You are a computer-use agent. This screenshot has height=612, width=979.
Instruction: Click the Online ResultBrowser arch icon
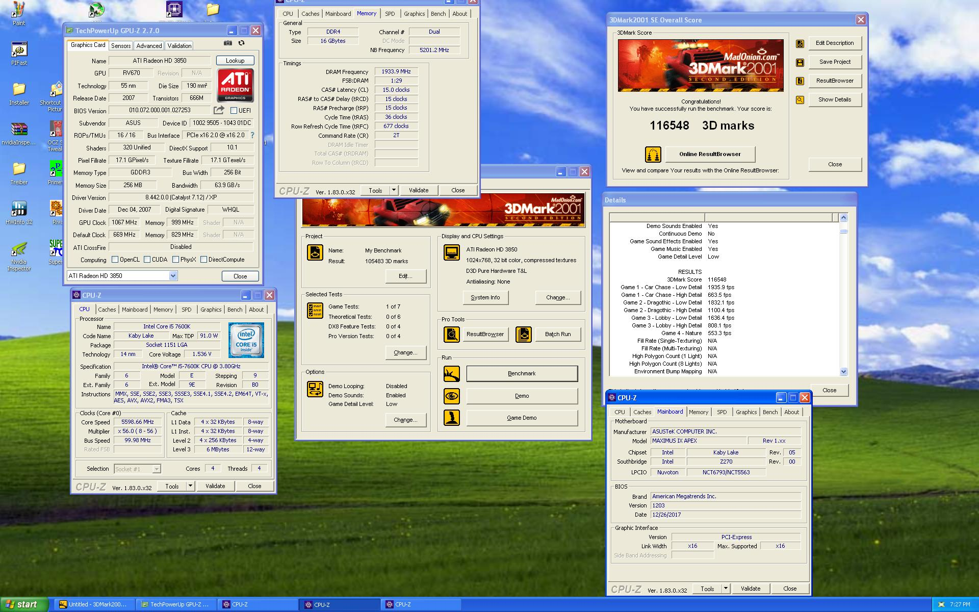point(653,154)
